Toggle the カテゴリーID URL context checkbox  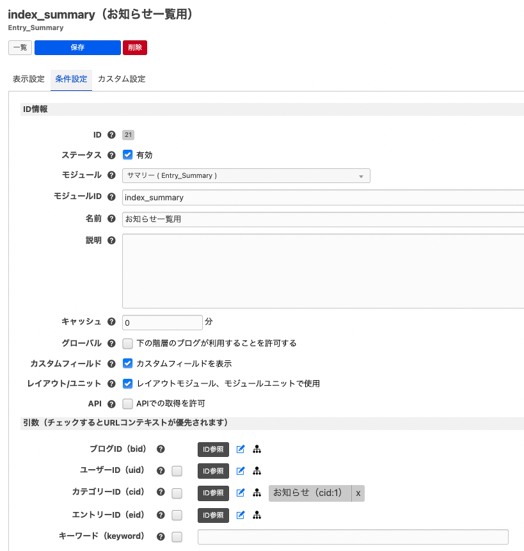click(177, 493)
